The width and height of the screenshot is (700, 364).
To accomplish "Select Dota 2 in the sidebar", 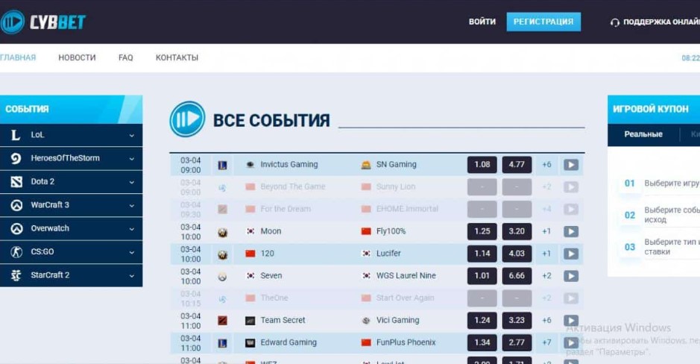I will coord(71,182).
